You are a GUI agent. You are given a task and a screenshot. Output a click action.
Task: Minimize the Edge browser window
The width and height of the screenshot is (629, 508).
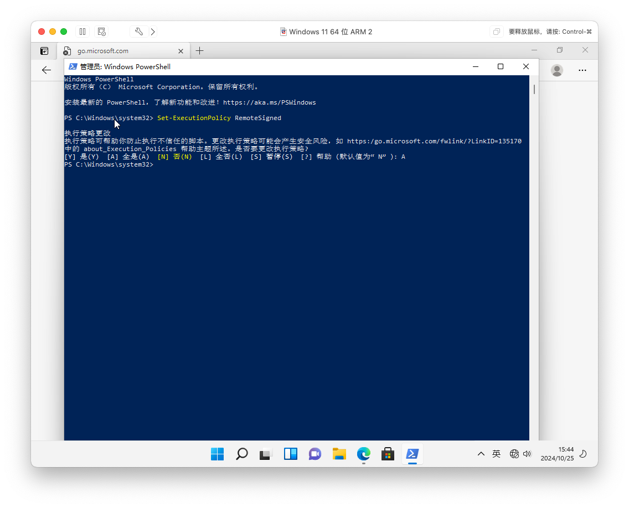[534, 50]
